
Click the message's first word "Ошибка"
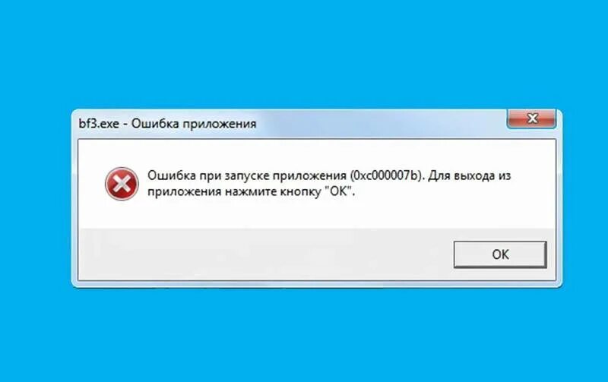(x=172, y=175)
